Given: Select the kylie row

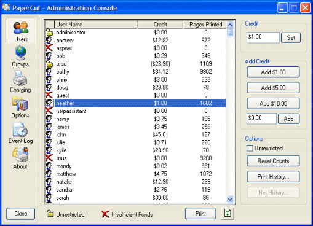Looking at the screenshot, I should [135, 150].
